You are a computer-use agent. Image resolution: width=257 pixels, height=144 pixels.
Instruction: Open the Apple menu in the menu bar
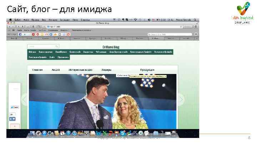[10, 20]
